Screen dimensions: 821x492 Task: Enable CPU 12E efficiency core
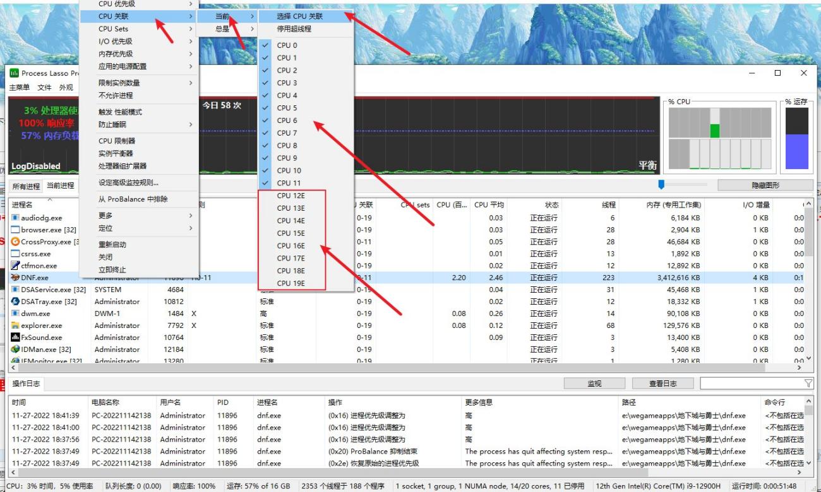291,196
